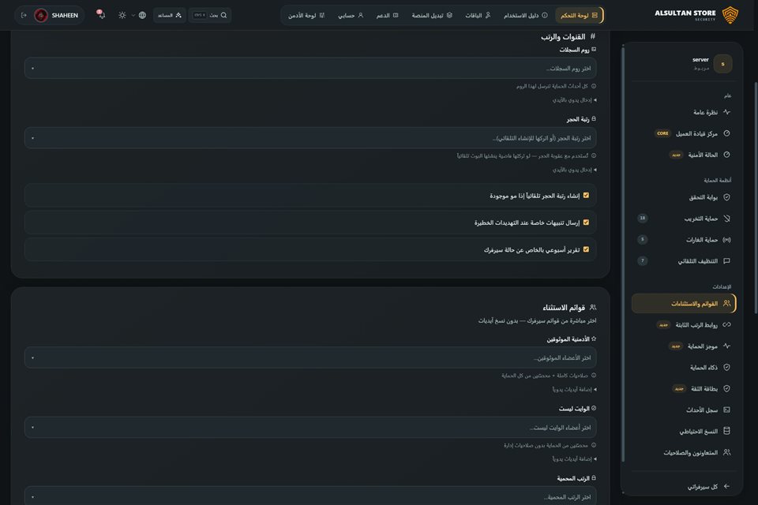Toggle the light theme sun icon
Image resolution: width=758 pixels, height=505 pixels.
(x=122, y=16)
